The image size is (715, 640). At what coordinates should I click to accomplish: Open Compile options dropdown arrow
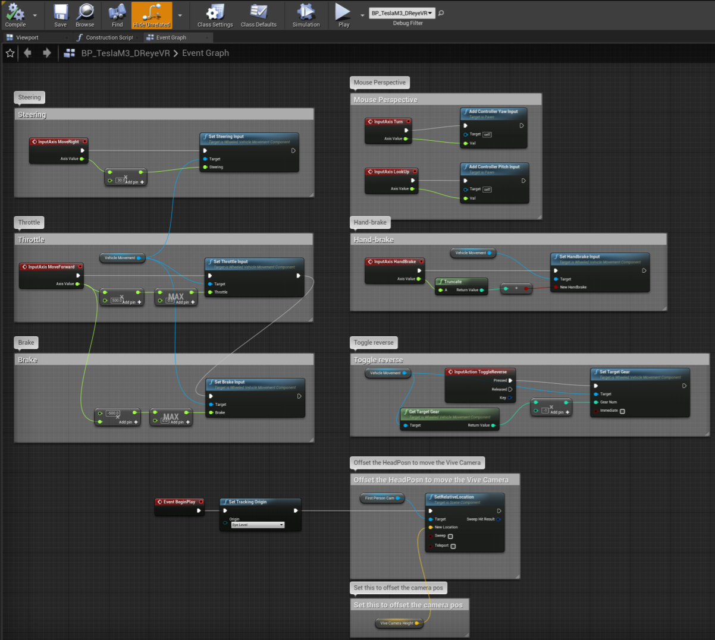[35, 15]
